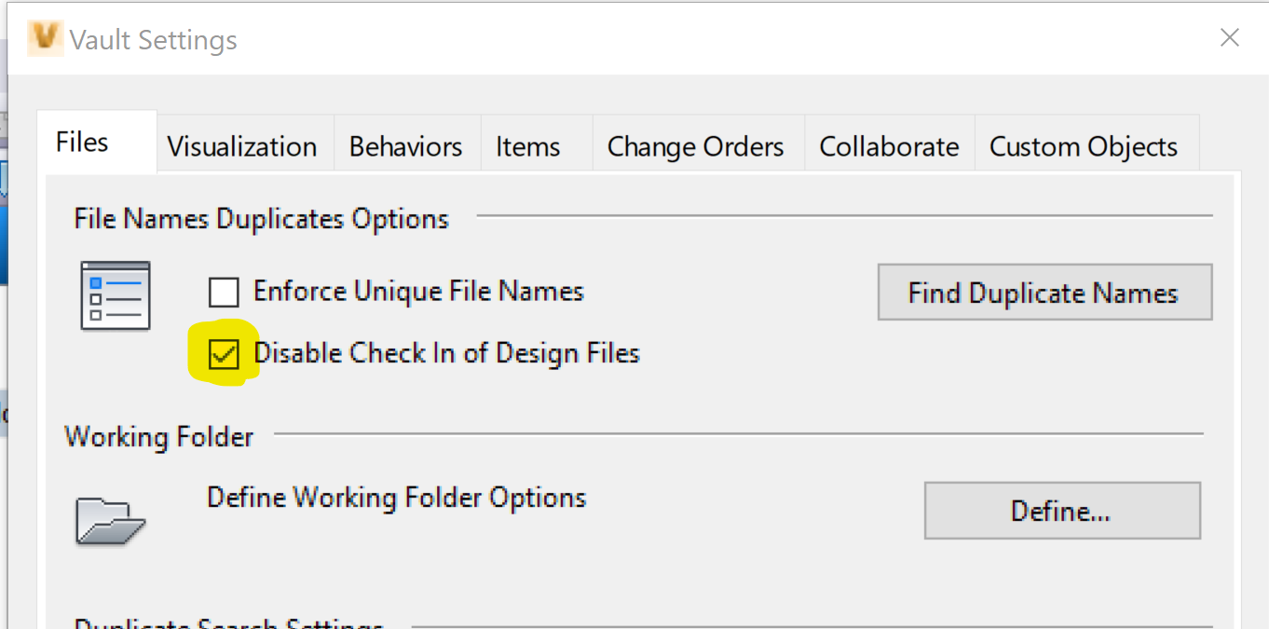Image resolution: width=1269 pixels, height=629 pixels.
Task: Return to the Files tab
Action: click(x=82, y=141)
